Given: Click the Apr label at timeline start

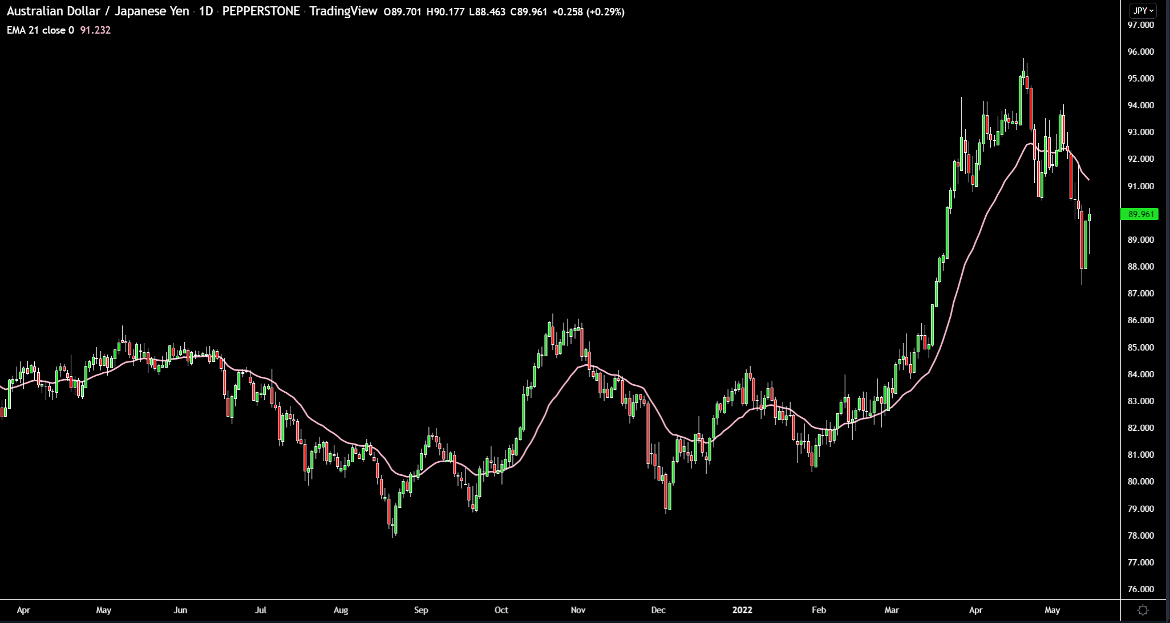Looking at the screenshot, I should click(x=23, y=610).
